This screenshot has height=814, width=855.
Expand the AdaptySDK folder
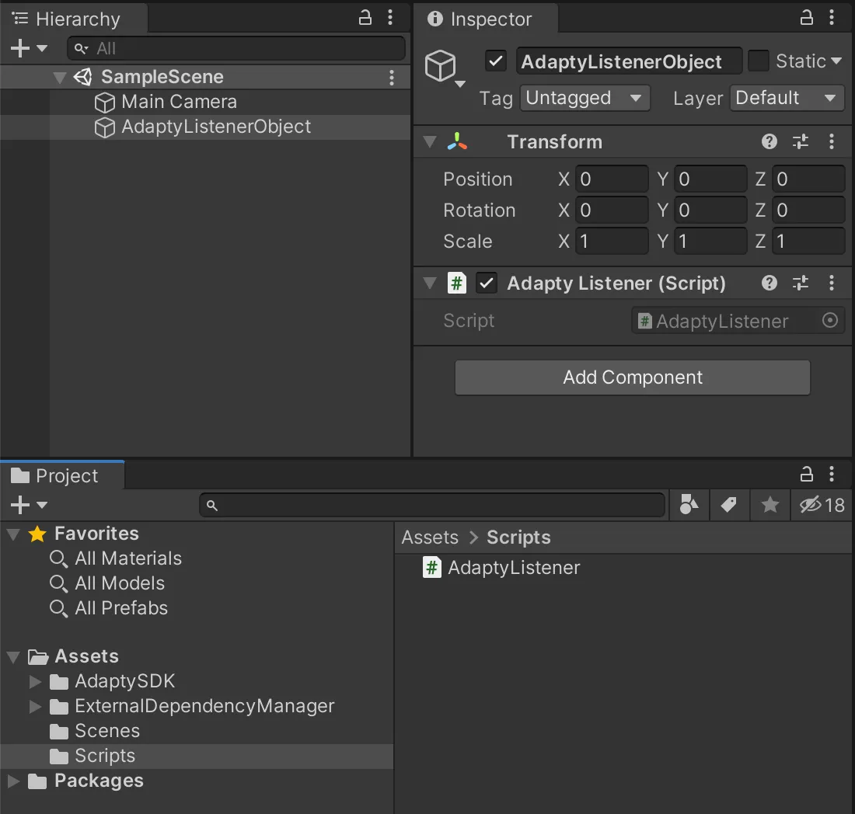pyautogui.click(x=35, y=682)
